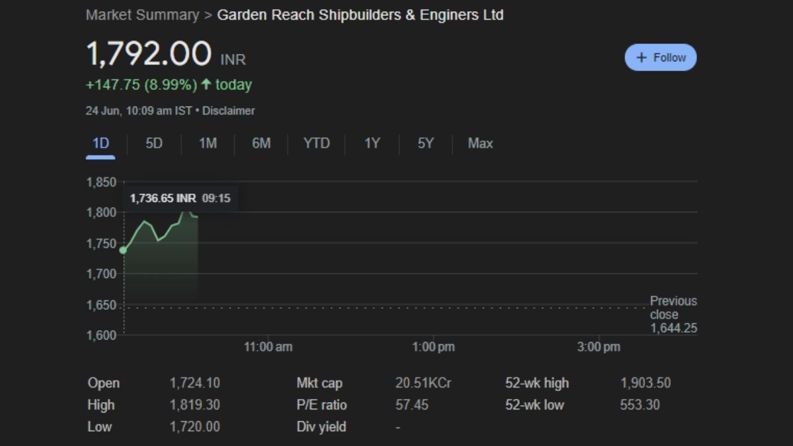Click the High value 1,819.30
This screenshot has height=446, width=793.
click(195, 405)
